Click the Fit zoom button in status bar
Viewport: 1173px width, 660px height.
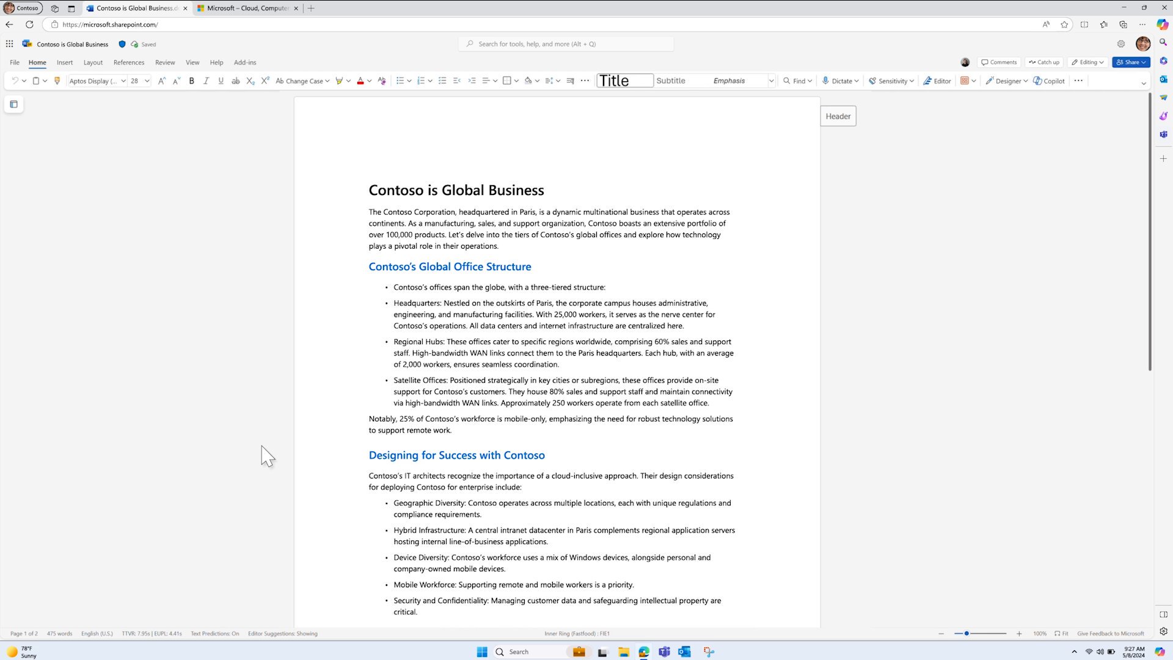point(1061,634)
